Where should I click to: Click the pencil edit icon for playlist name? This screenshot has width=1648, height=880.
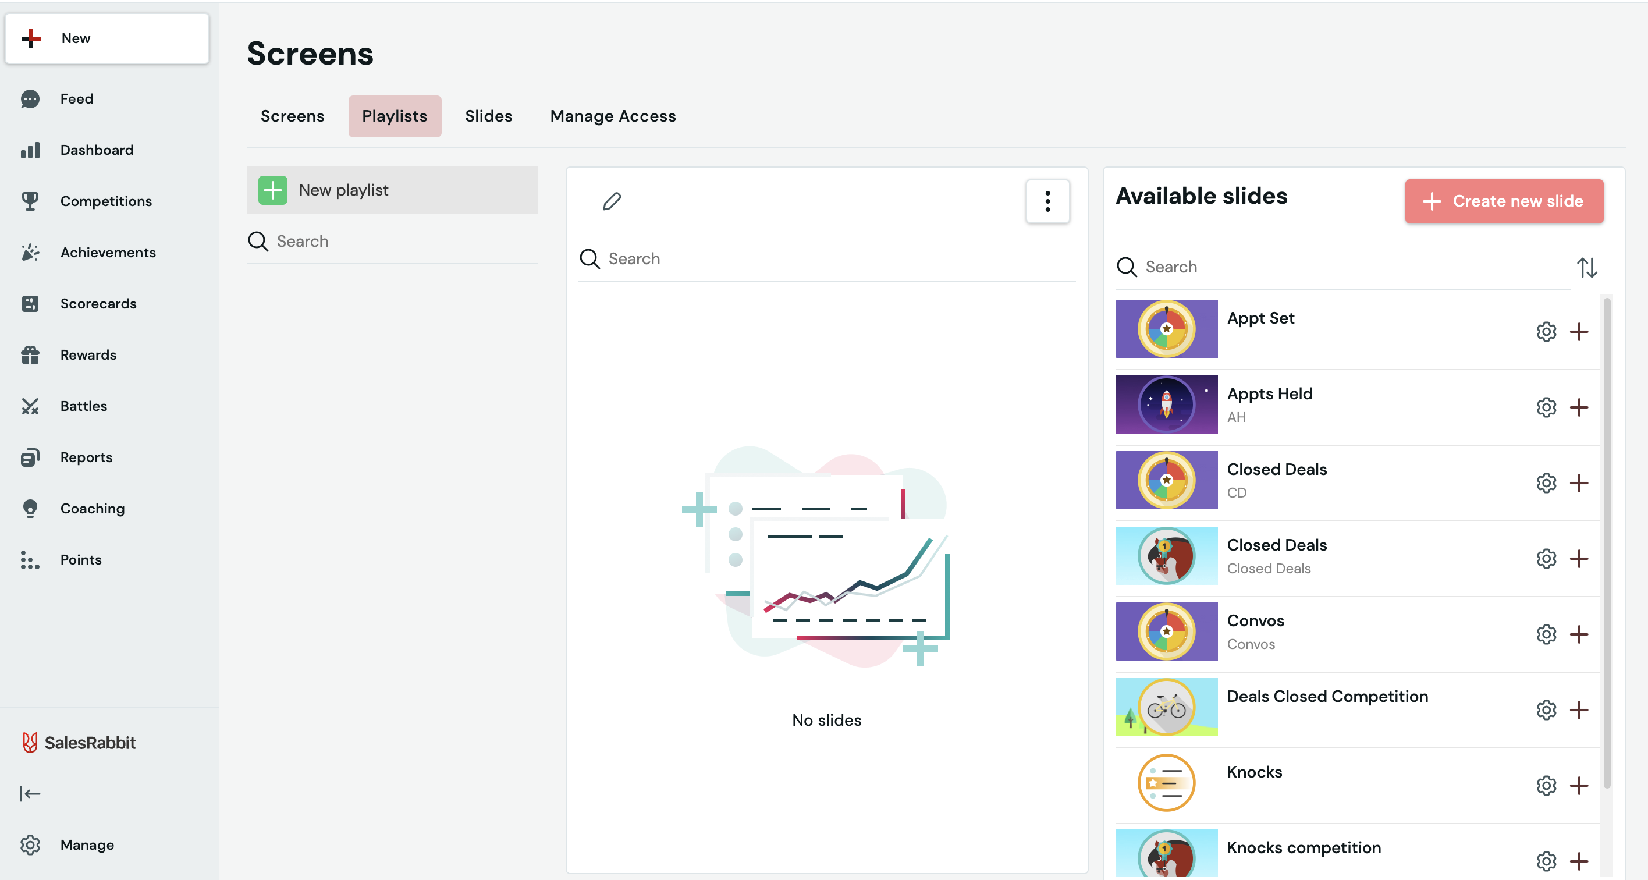point(612,201)
